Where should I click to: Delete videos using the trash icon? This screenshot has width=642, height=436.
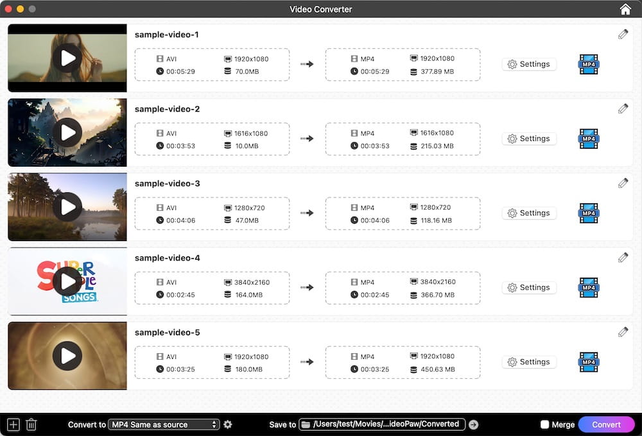(x=31, y=424)
